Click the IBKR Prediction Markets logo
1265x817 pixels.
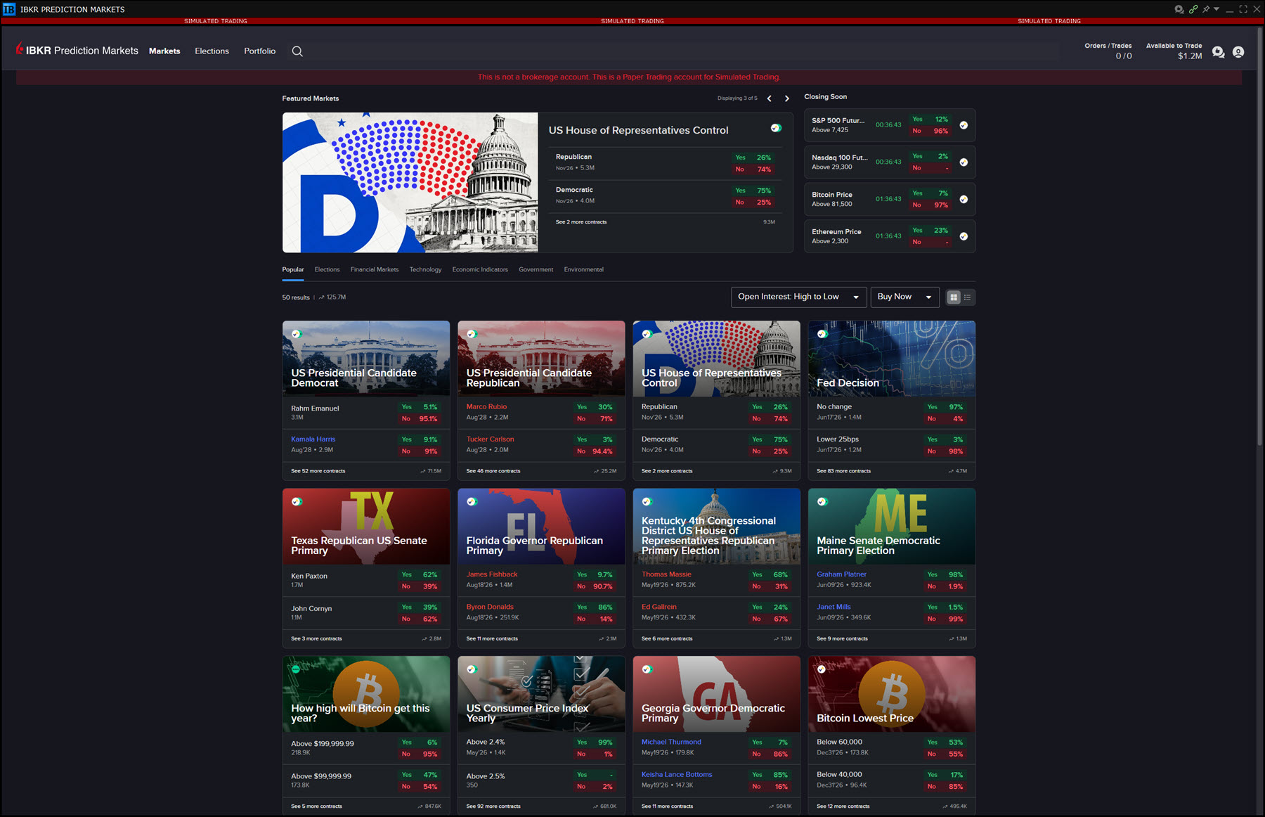tap(77, 51)
